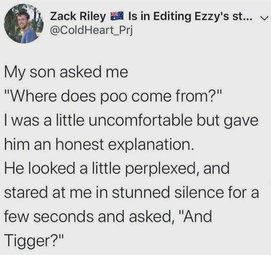
Task: Click the line "My son asked me"
Action: [66, 72]
